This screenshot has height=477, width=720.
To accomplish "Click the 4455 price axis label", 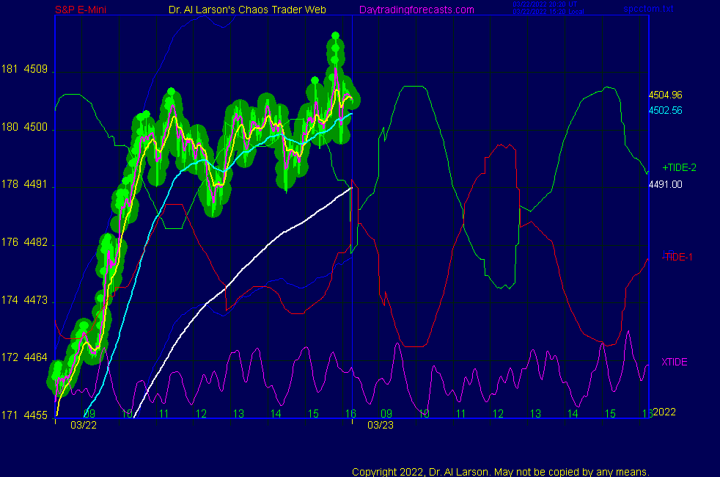I will [x=37, y=415].
